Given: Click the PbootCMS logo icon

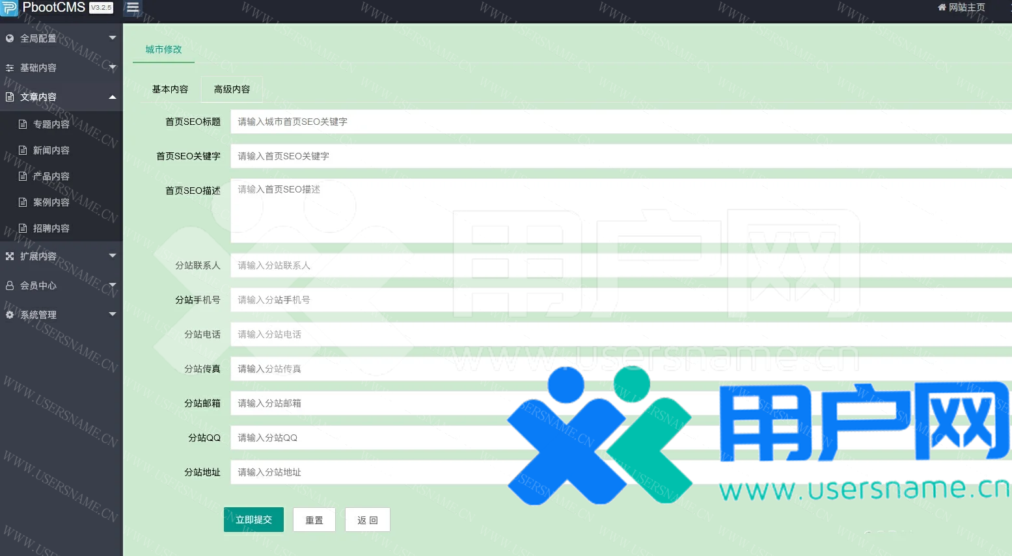Looking at the screenshot, I should point(10,8).
